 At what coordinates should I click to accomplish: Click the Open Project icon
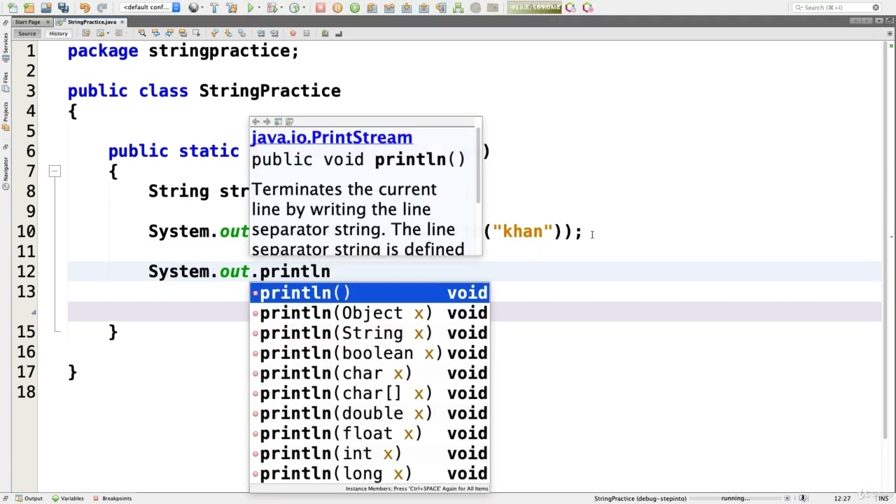tap(45, 8)
